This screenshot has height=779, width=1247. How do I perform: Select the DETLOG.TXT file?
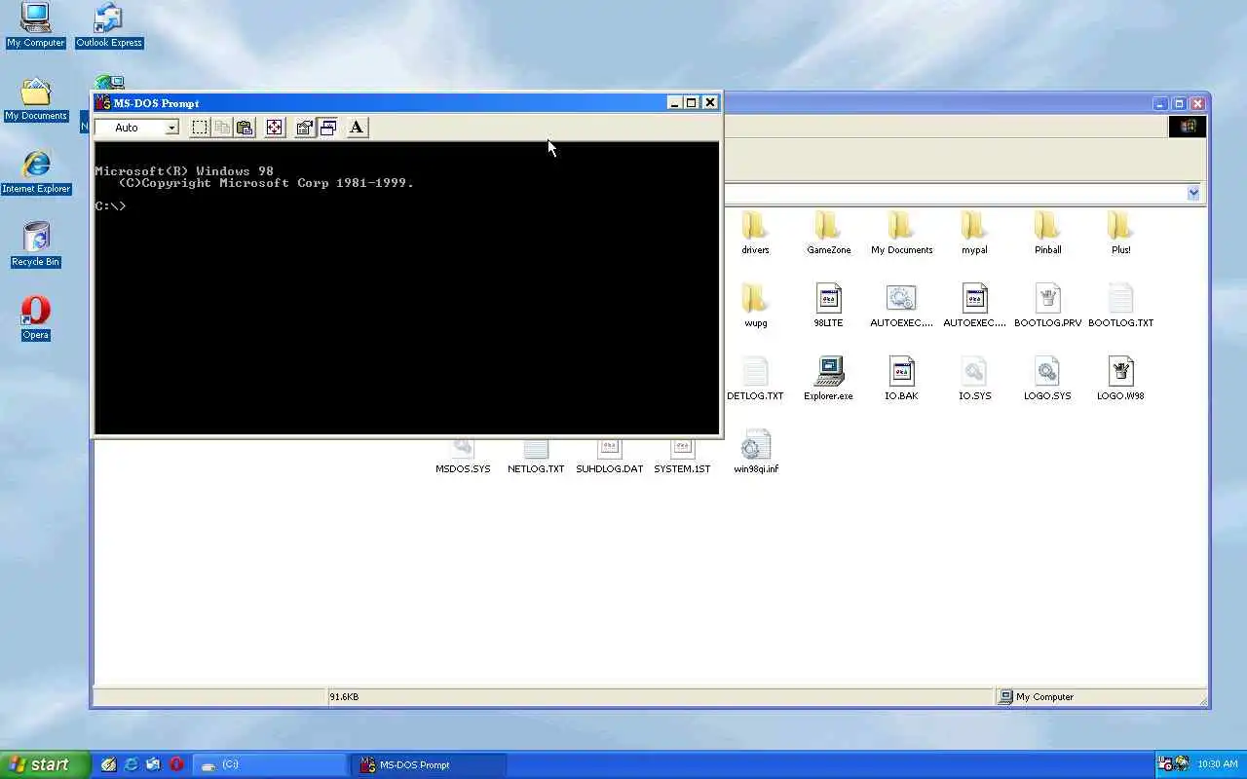click(x=755, y=379)
